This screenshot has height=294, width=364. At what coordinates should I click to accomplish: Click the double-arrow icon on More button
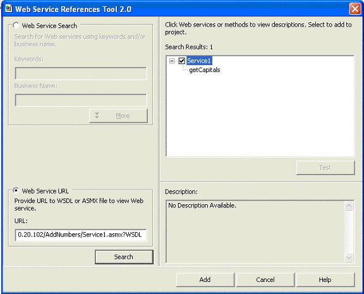pos(97,116)
